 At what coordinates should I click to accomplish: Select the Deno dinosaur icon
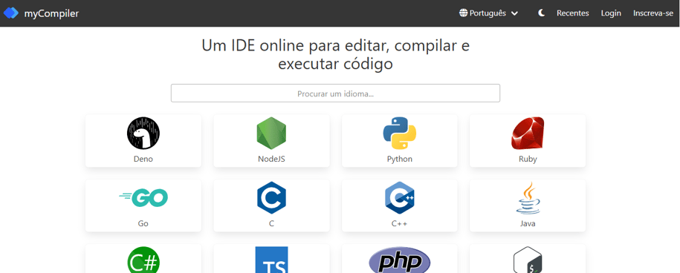click(143, 134)
